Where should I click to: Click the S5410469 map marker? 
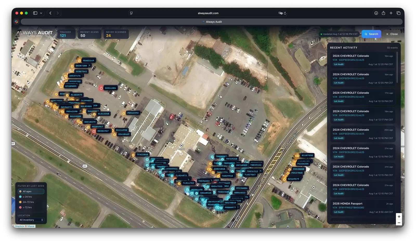[x=114, y=135]
